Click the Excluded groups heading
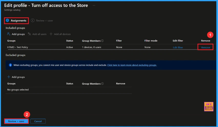Image resolution: width=218 pixels, height=127 pixels. pos(16,55)
